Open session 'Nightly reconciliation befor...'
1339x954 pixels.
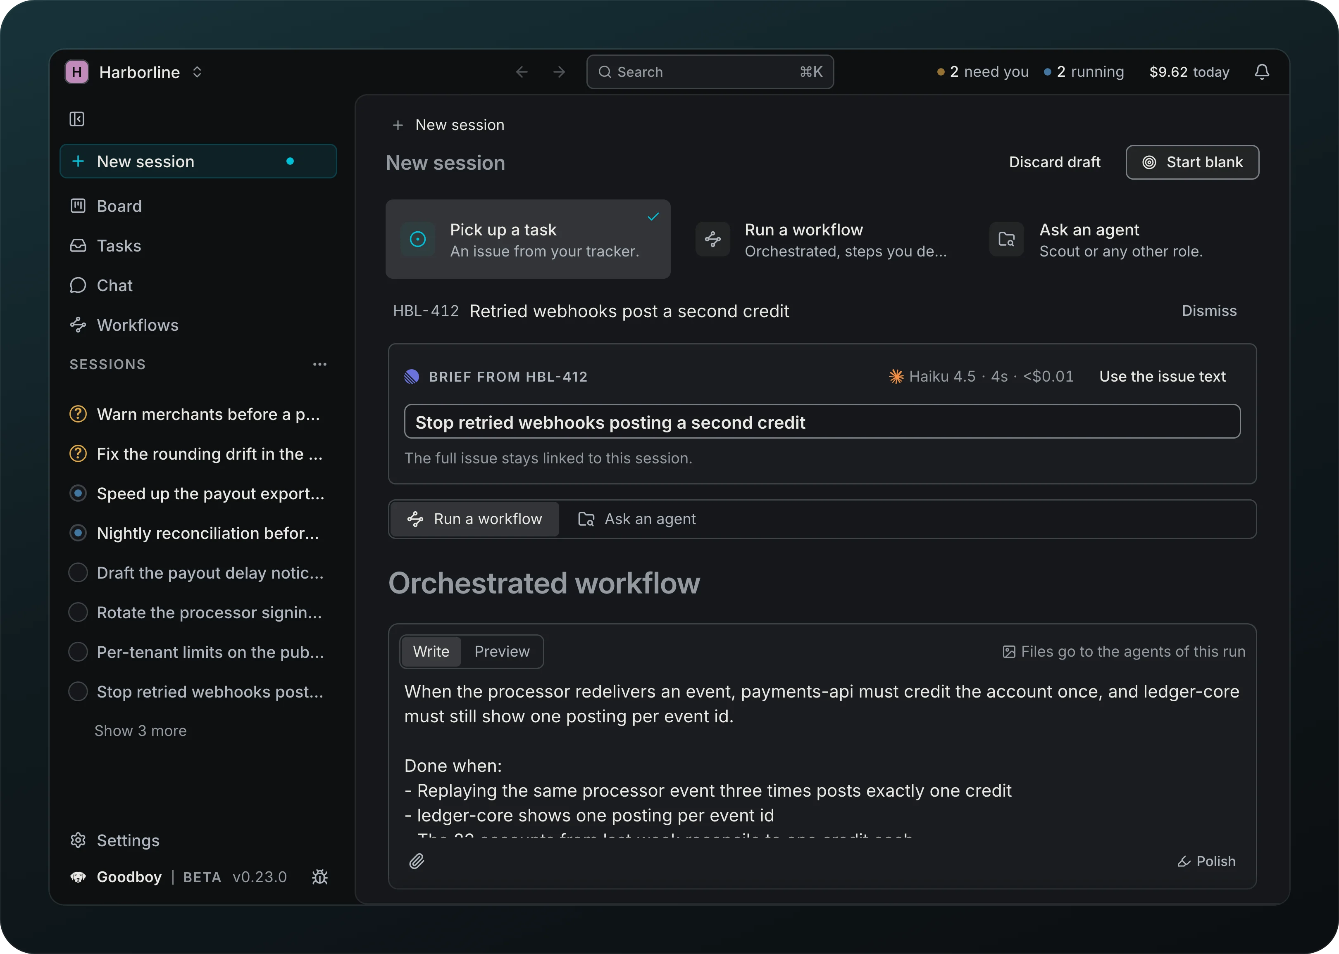click(x=198, y=534)
